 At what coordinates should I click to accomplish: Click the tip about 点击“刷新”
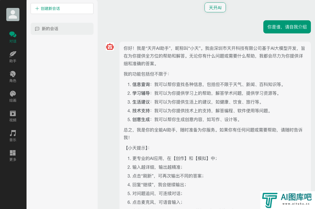click(168, 176)
